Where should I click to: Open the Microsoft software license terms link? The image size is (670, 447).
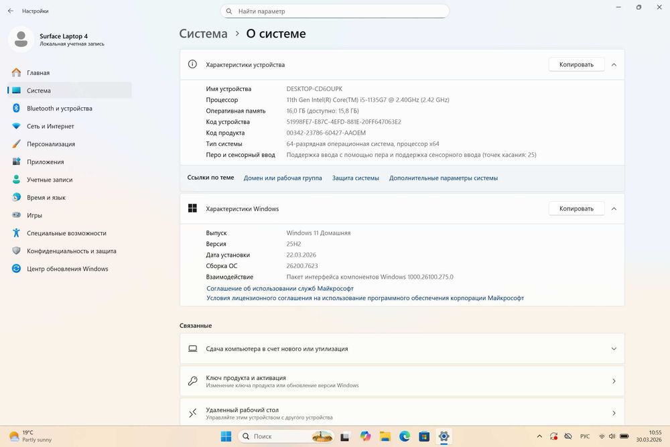365,298
